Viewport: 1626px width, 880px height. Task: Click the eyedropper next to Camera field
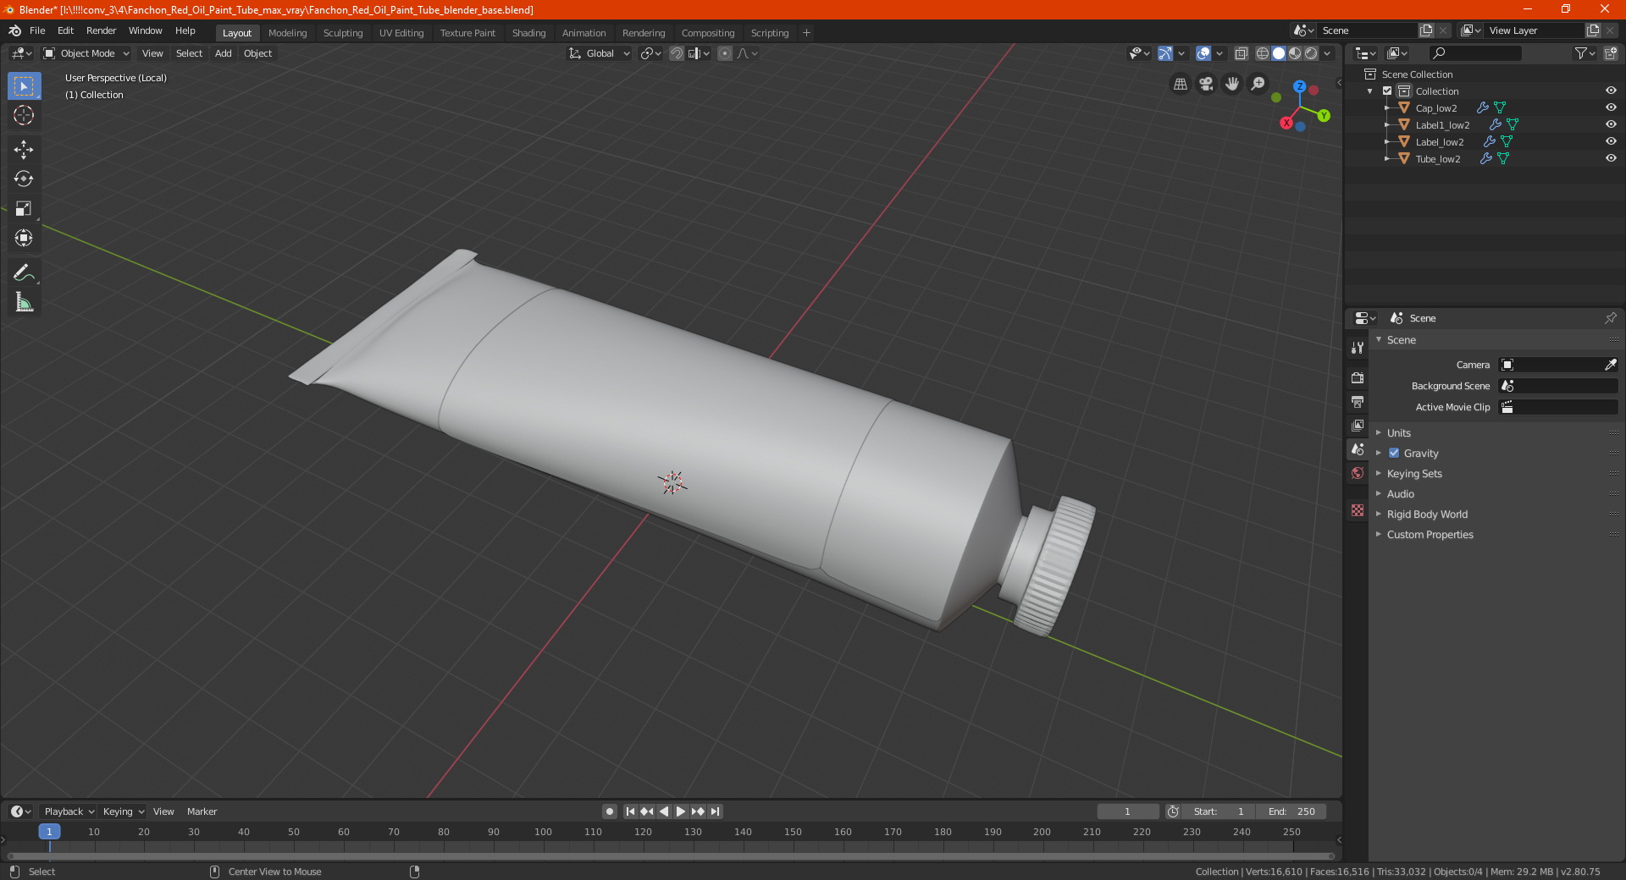pyautogui.click(x=1610, y=365)
